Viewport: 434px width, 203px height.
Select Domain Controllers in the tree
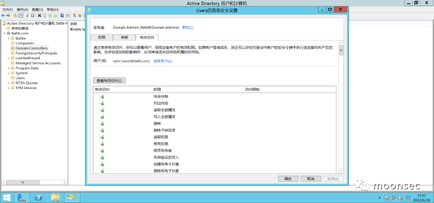coord(32,48)
